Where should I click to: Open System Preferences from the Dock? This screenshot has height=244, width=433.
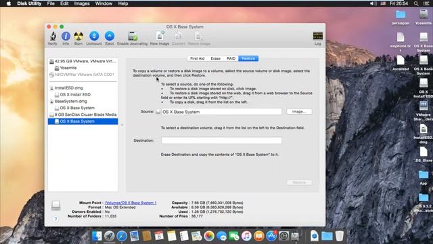click(283, 236)
